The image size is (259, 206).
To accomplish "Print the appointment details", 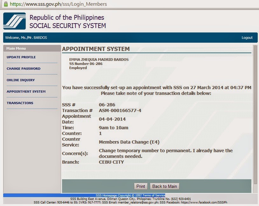I will tap(141, 186).
